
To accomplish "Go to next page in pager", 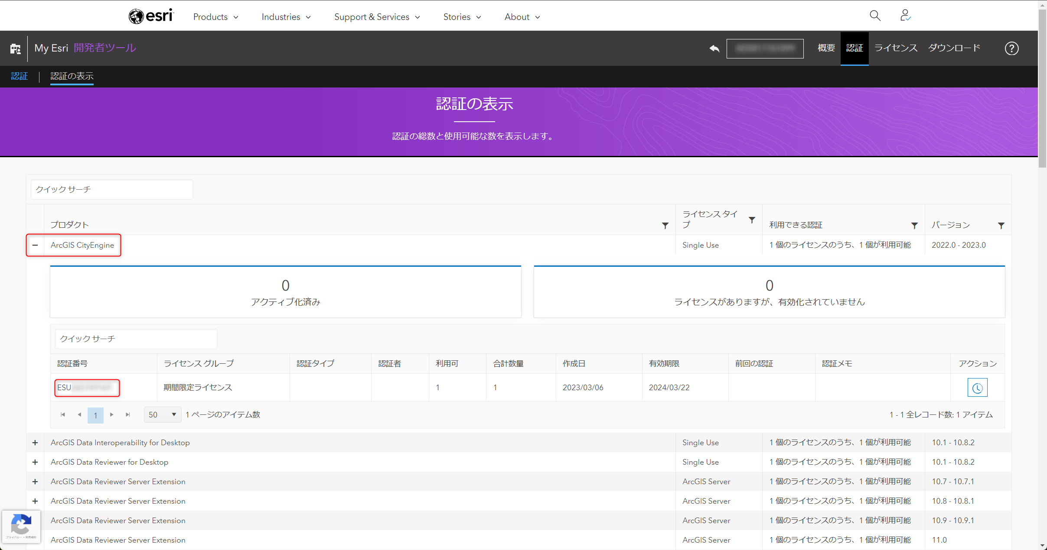I will (x=111, y=415).
